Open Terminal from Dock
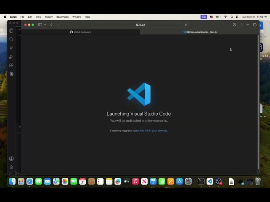Image resolution: width=270 pixels, height=202 pixels. pos(201,181)
